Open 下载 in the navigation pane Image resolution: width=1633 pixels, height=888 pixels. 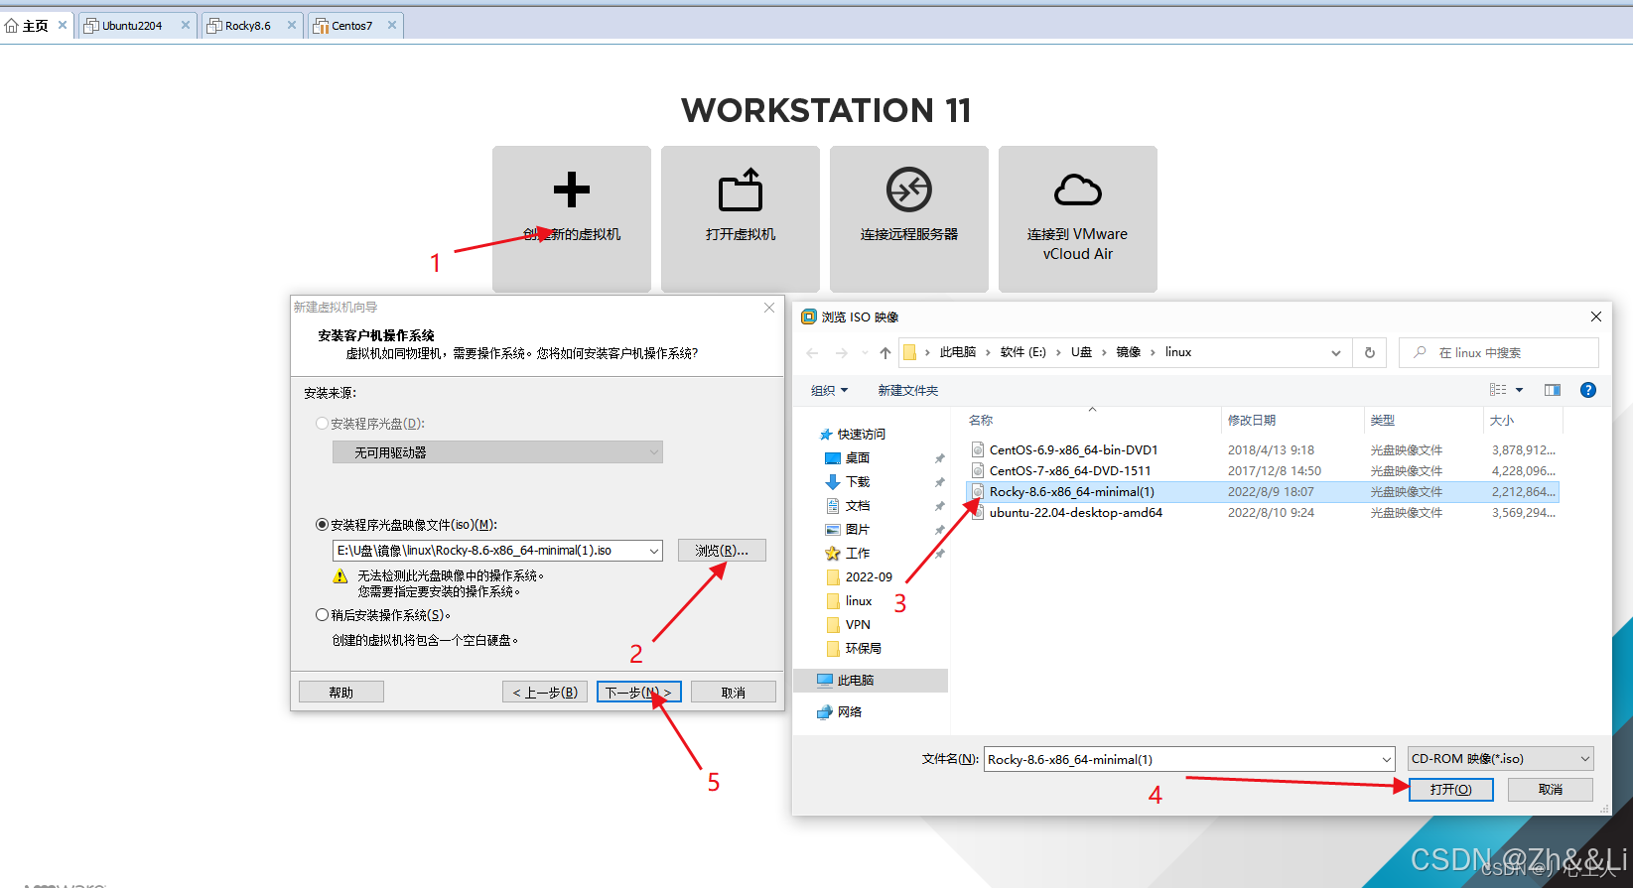858,482
